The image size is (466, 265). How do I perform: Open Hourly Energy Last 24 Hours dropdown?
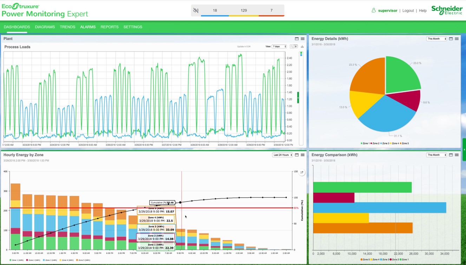tap(282, 155)
